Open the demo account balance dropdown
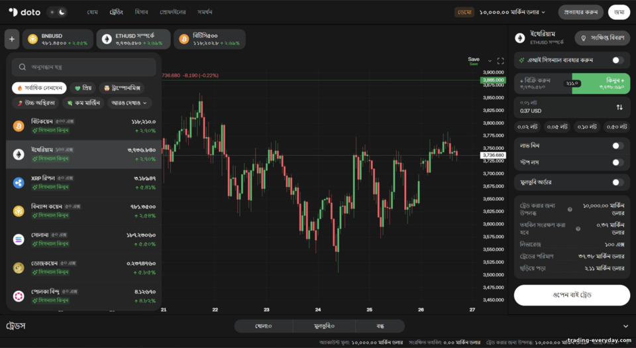The height and width of the screenshot is (348, 636). point(512,12)
